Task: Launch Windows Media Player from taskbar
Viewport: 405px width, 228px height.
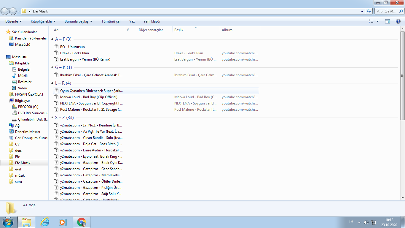Action: pos(62,222)
